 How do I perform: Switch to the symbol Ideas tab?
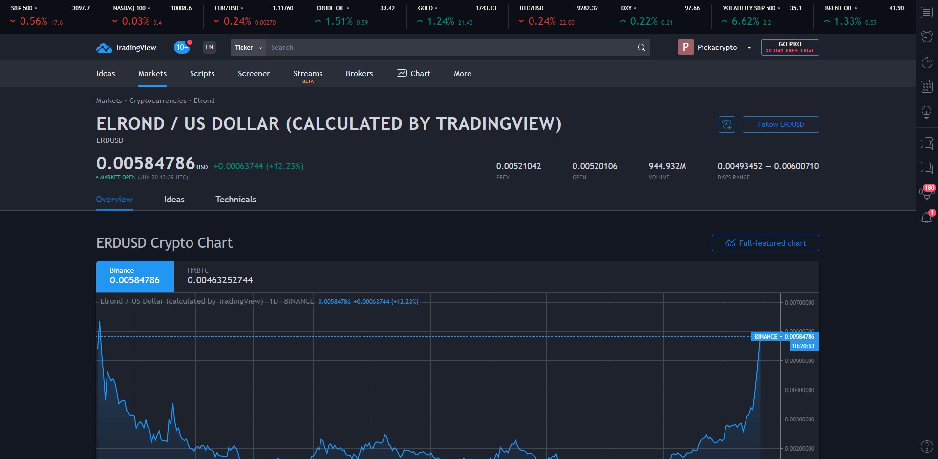coord(174,200)
